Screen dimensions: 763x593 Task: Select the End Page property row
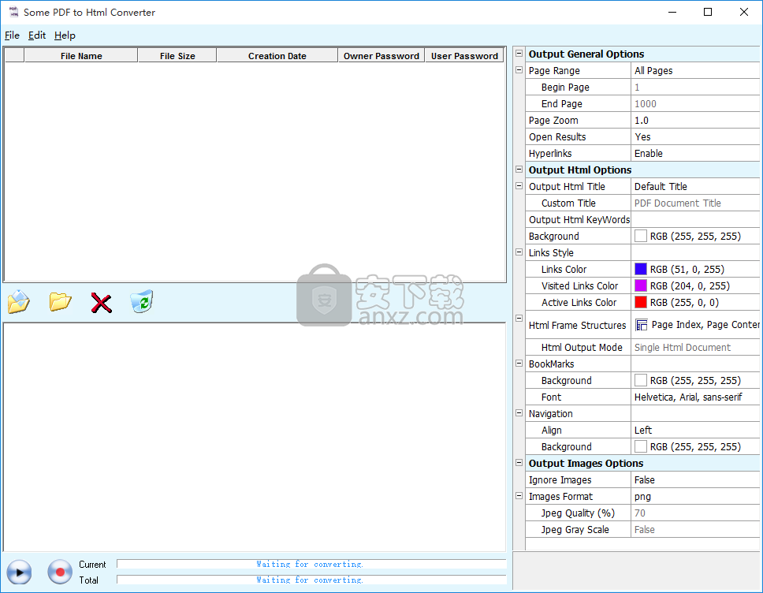point(642,104)
